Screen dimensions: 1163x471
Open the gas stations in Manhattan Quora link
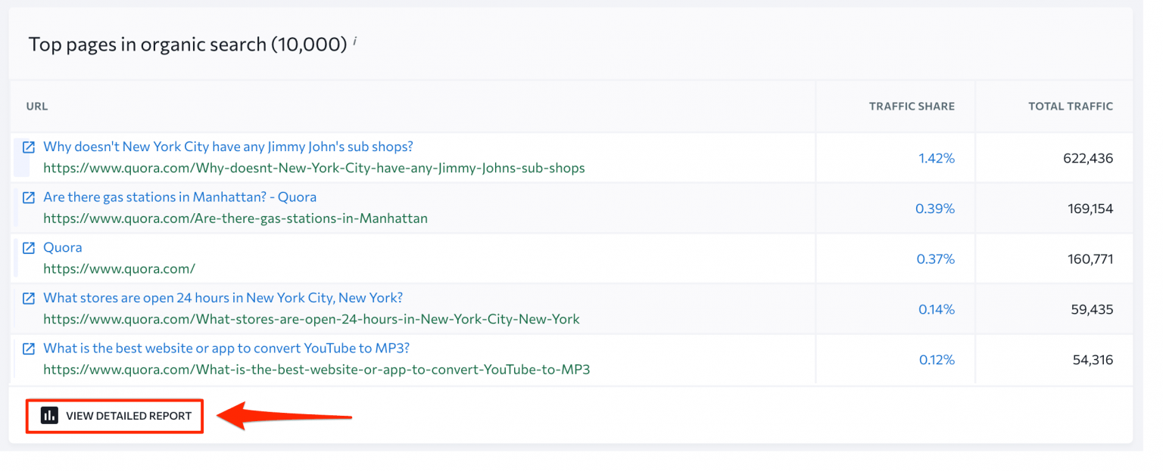click(180, 197)
